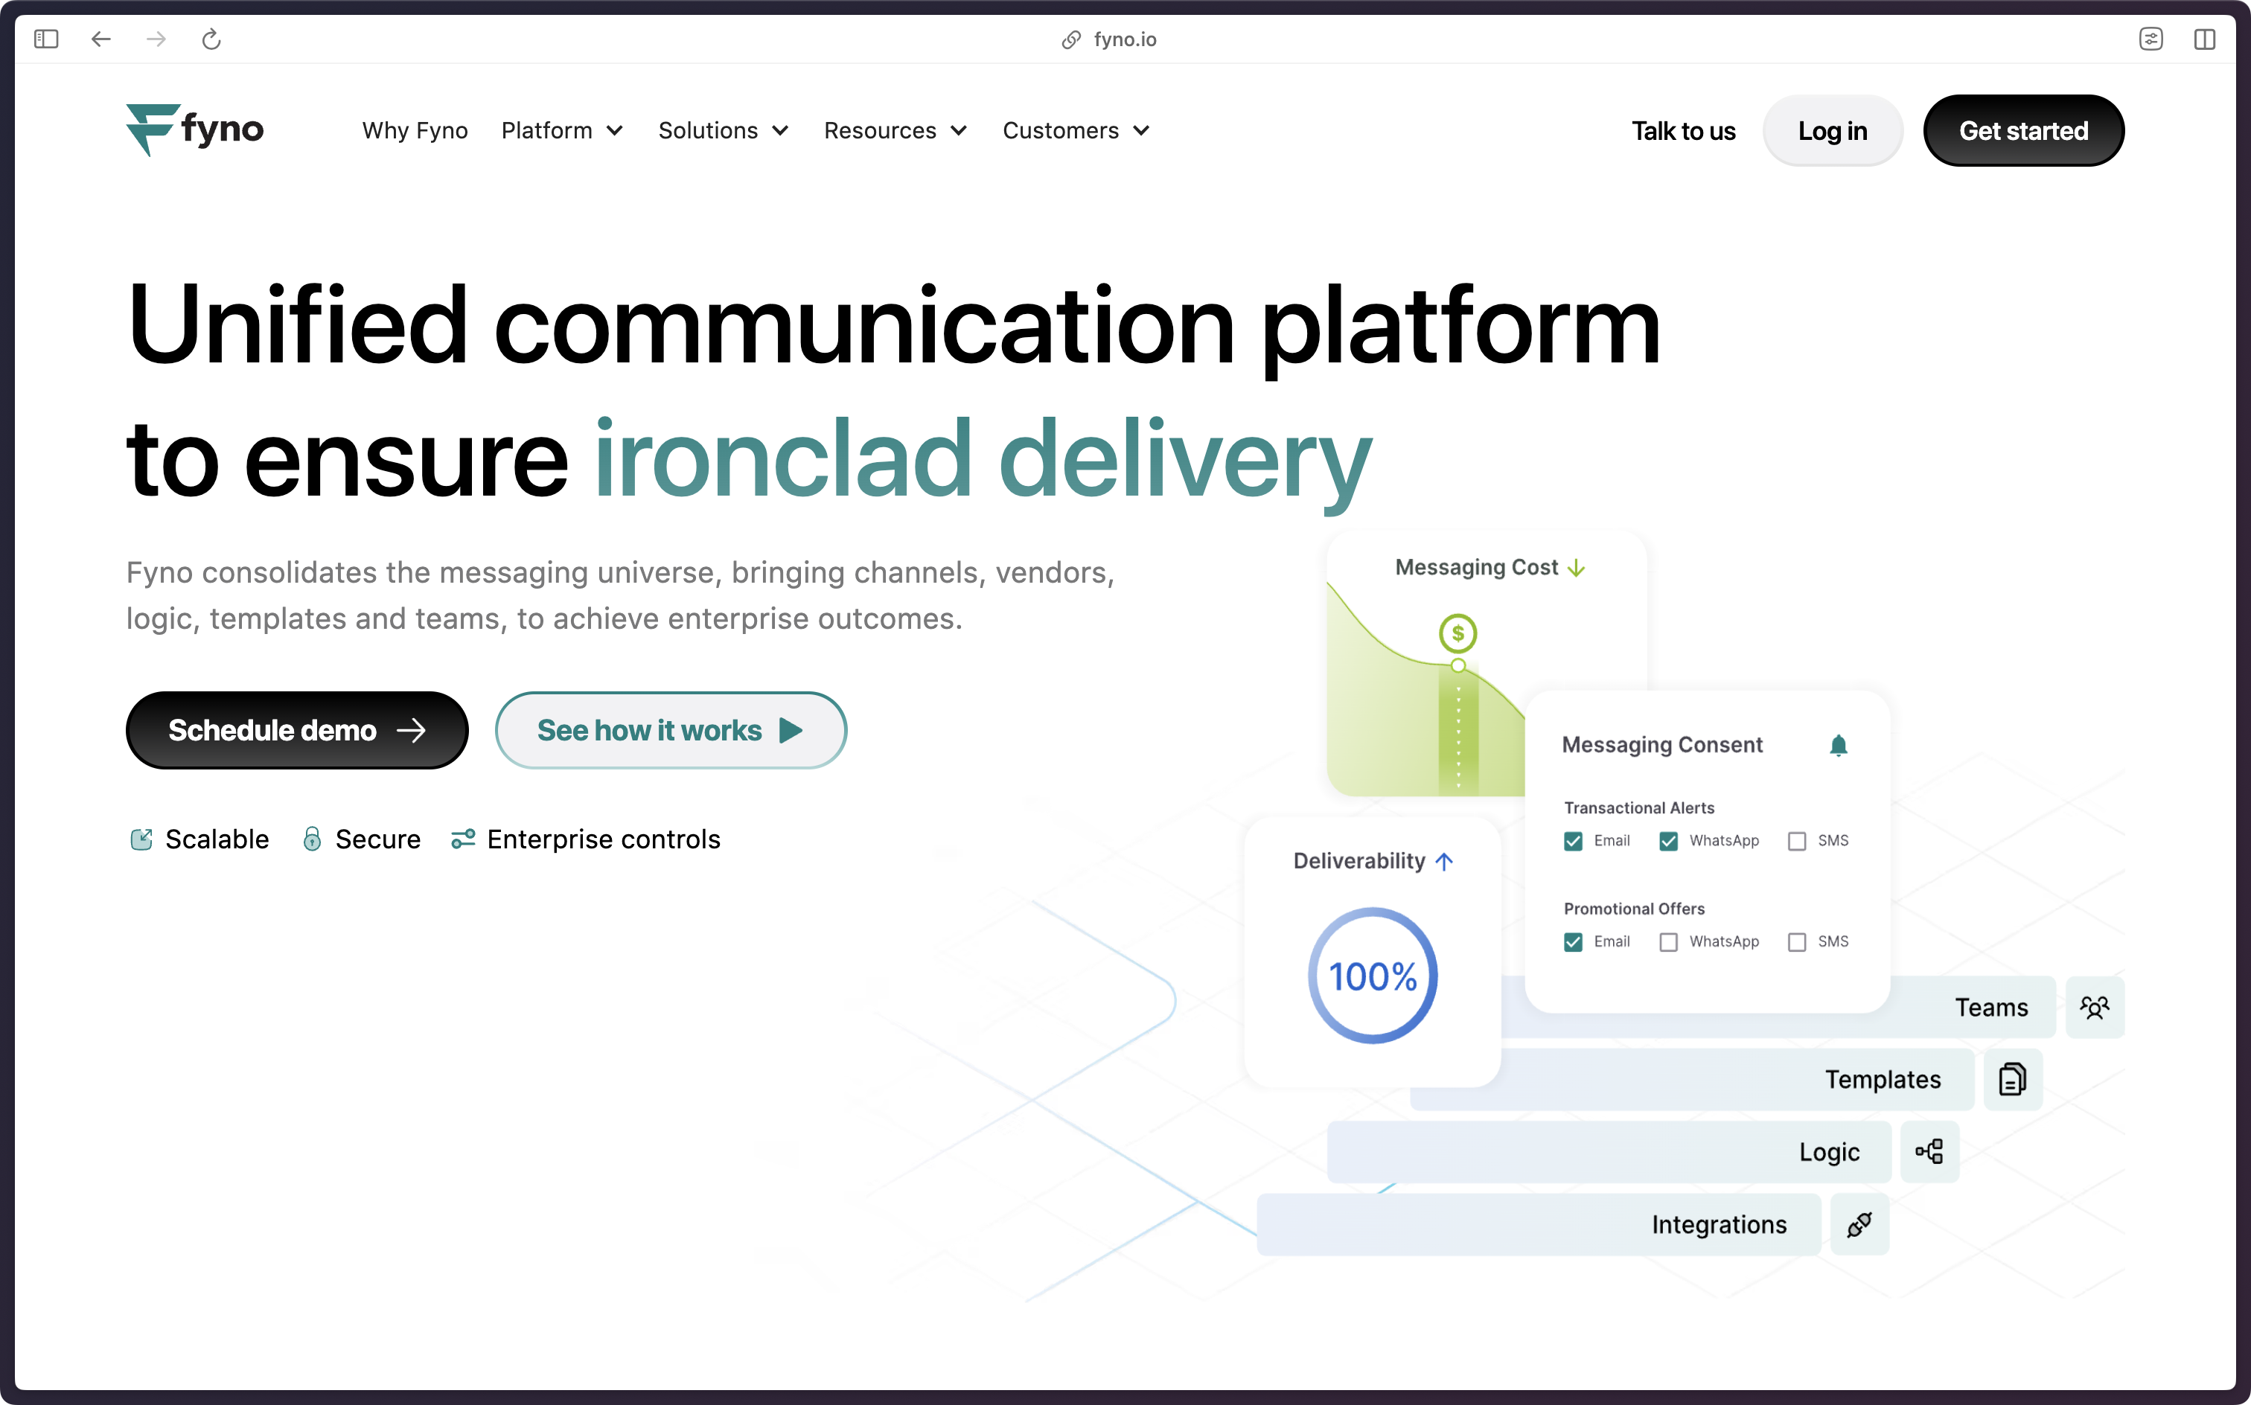
Task: Click the Messaging Consent bell icon
Action: coord(1837,745)
